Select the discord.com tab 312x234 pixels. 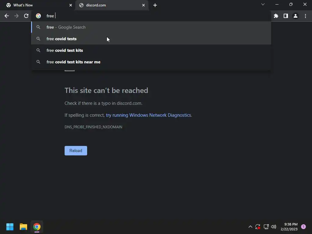tap(112, 5)
